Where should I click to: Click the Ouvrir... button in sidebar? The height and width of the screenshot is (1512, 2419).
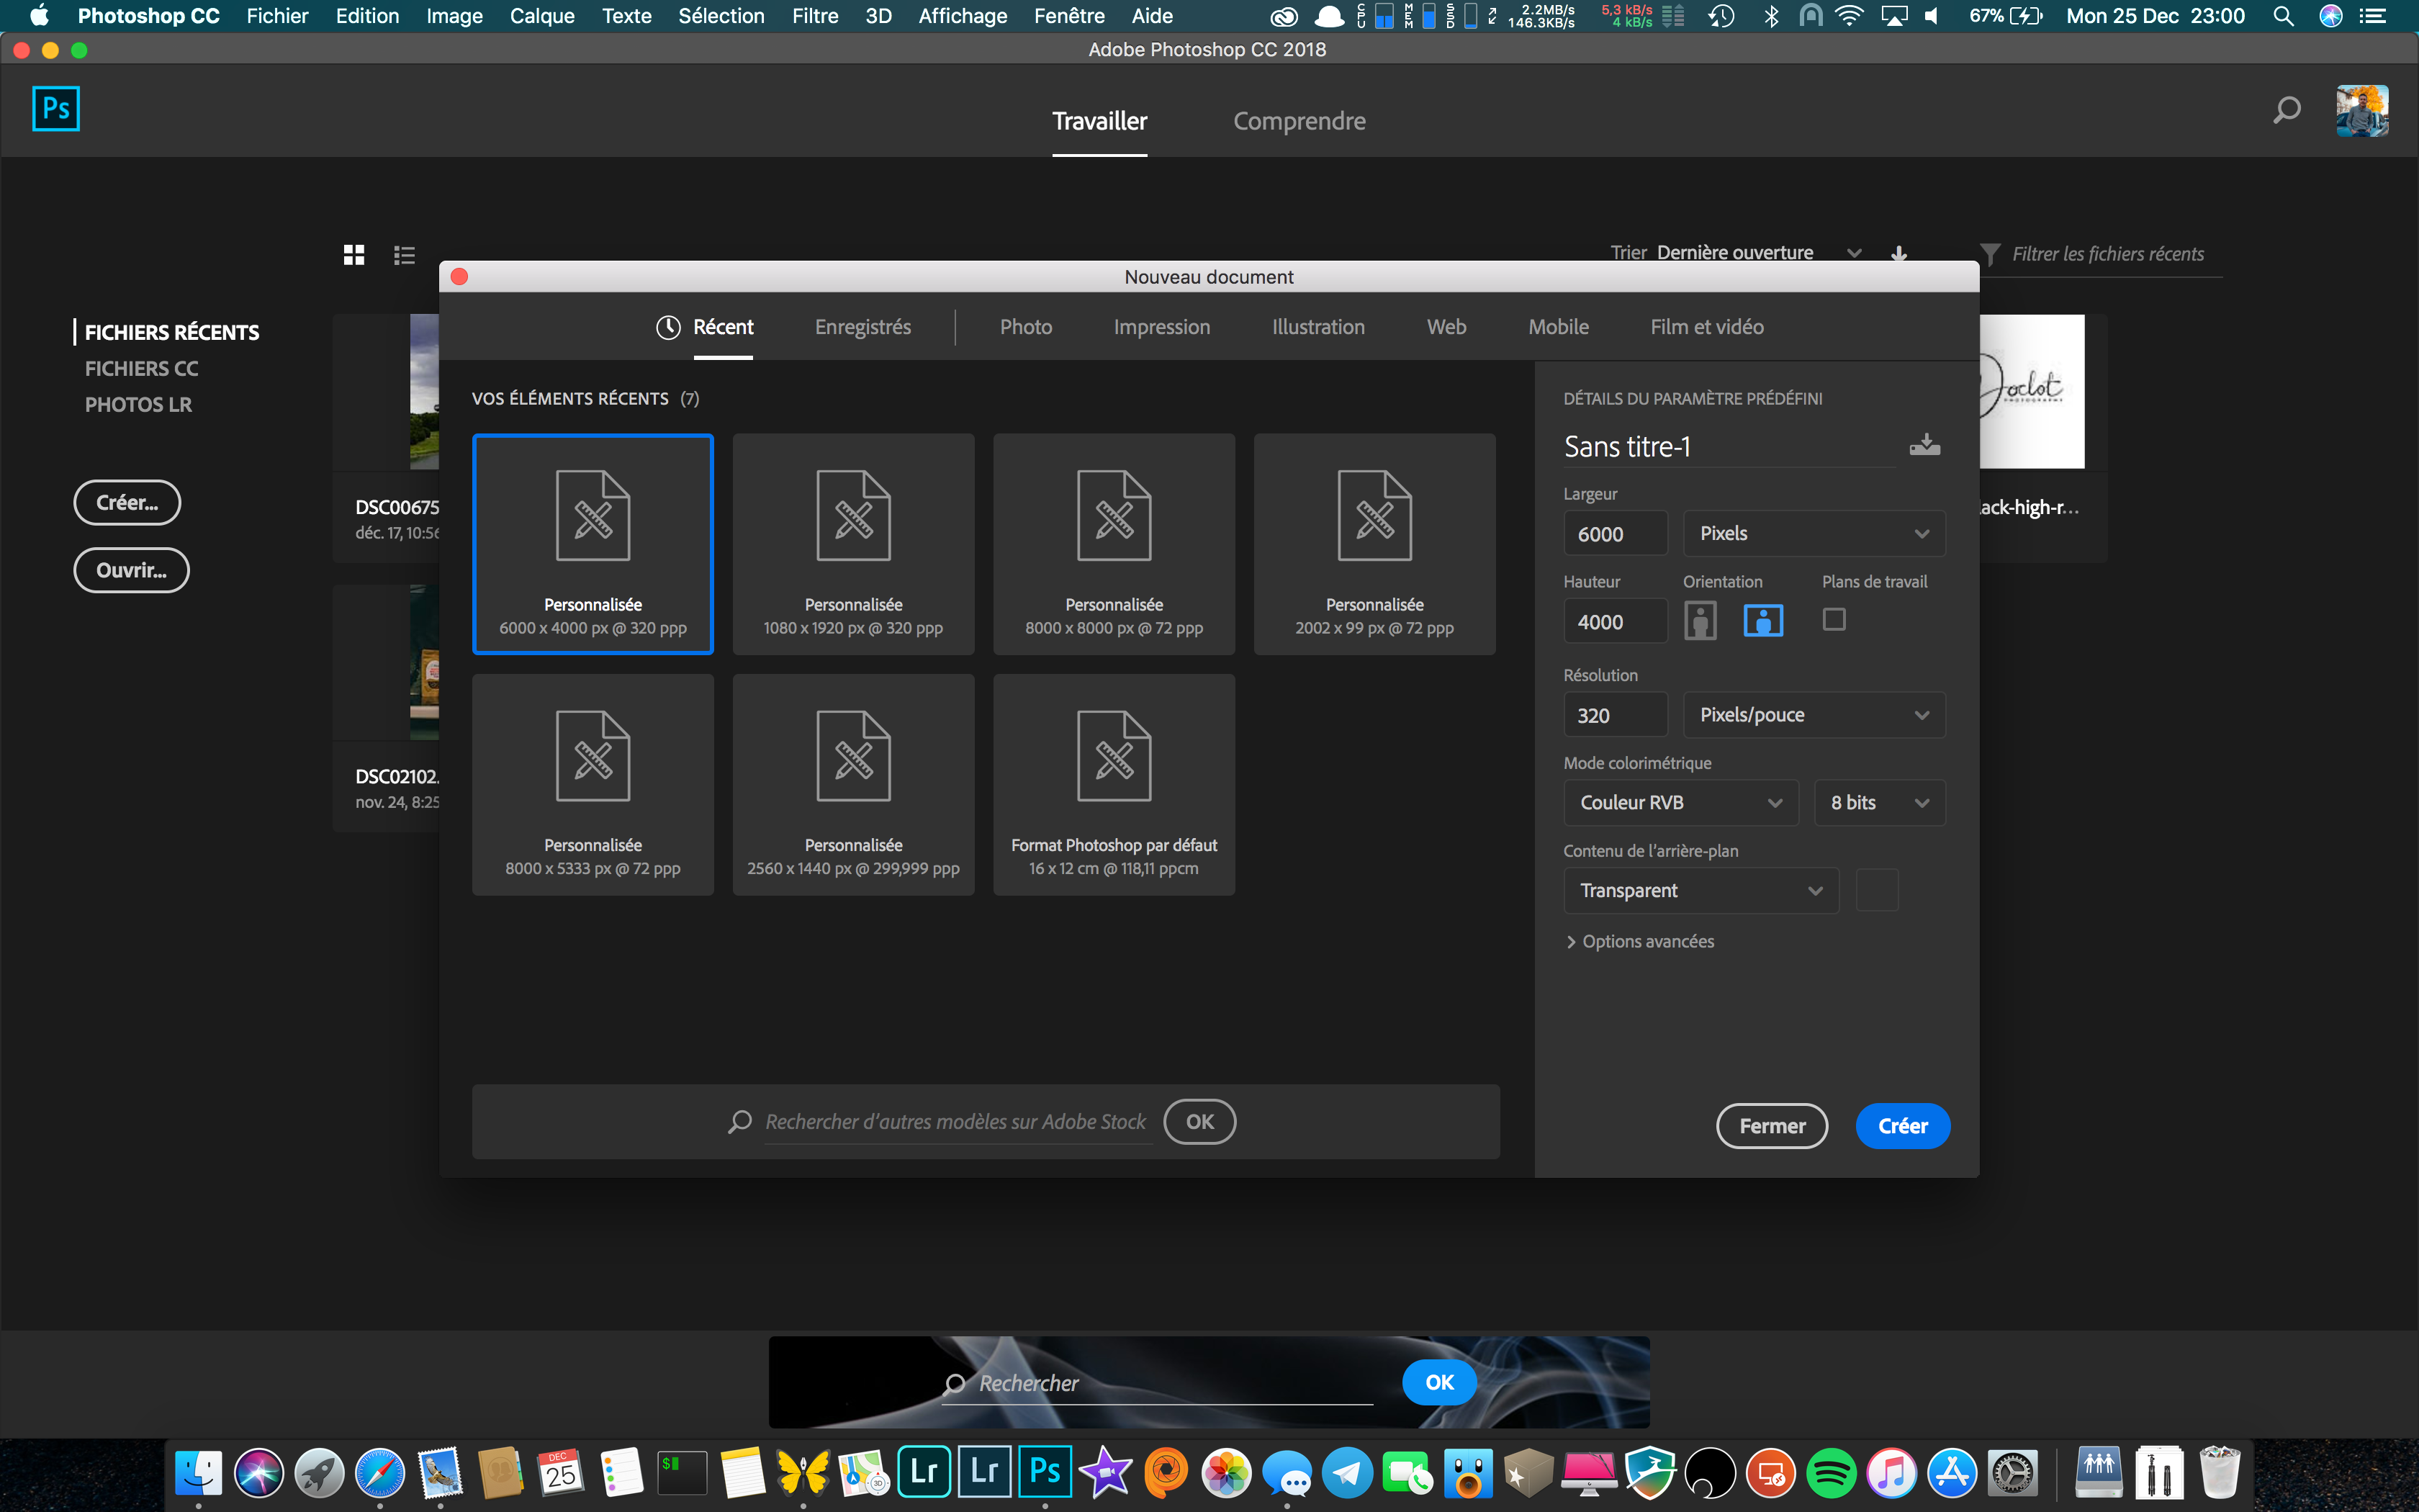pyautogui.click(x=131, y=570)
